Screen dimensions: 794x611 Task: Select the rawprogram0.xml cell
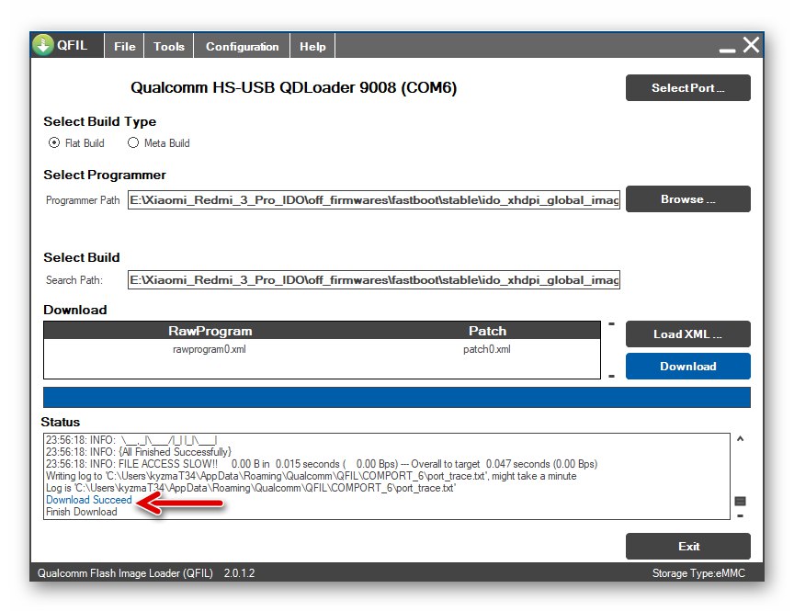[x=210, y=349]
